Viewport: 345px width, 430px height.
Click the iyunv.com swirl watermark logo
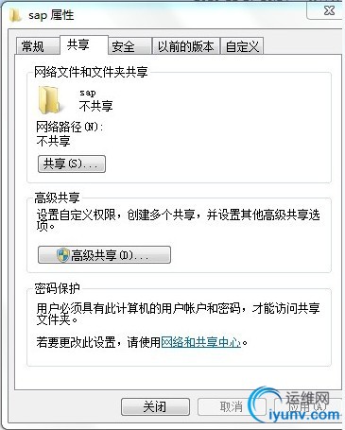tap(264, 405)
